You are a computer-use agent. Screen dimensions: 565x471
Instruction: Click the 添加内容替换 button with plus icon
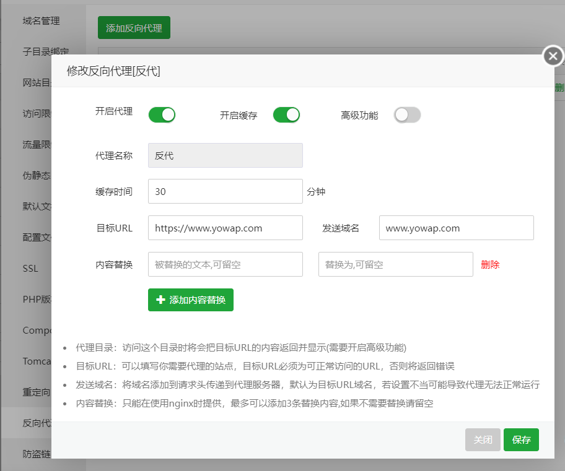point(190,300)
